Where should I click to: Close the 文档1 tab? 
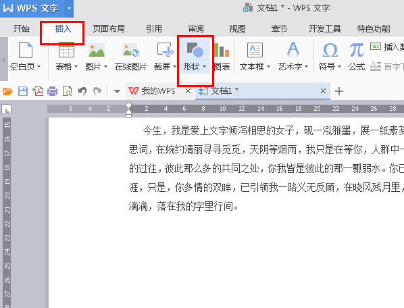323,91
